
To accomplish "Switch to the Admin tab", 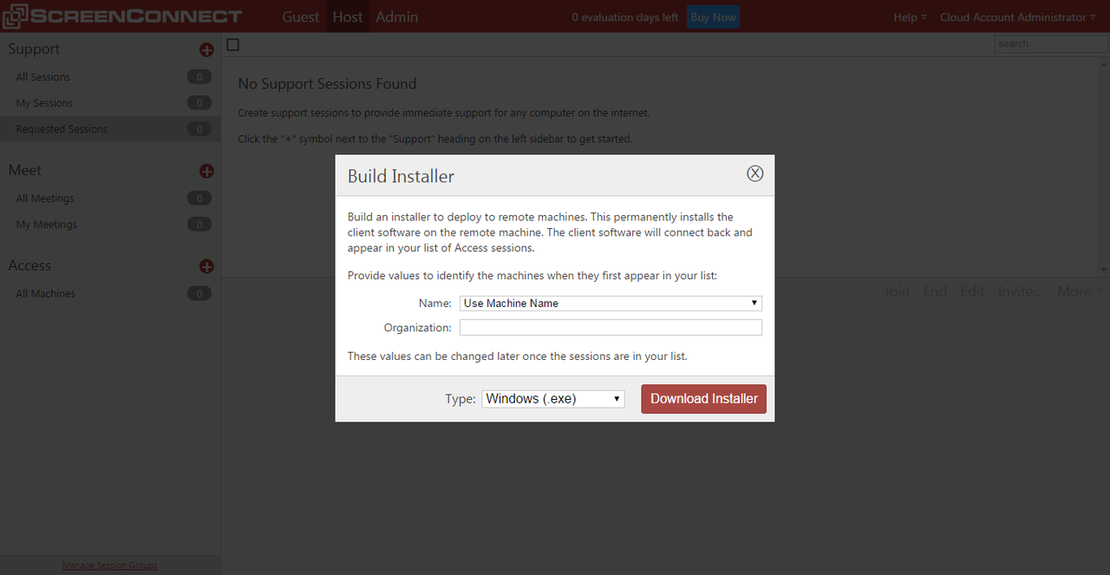I will 396,16.
